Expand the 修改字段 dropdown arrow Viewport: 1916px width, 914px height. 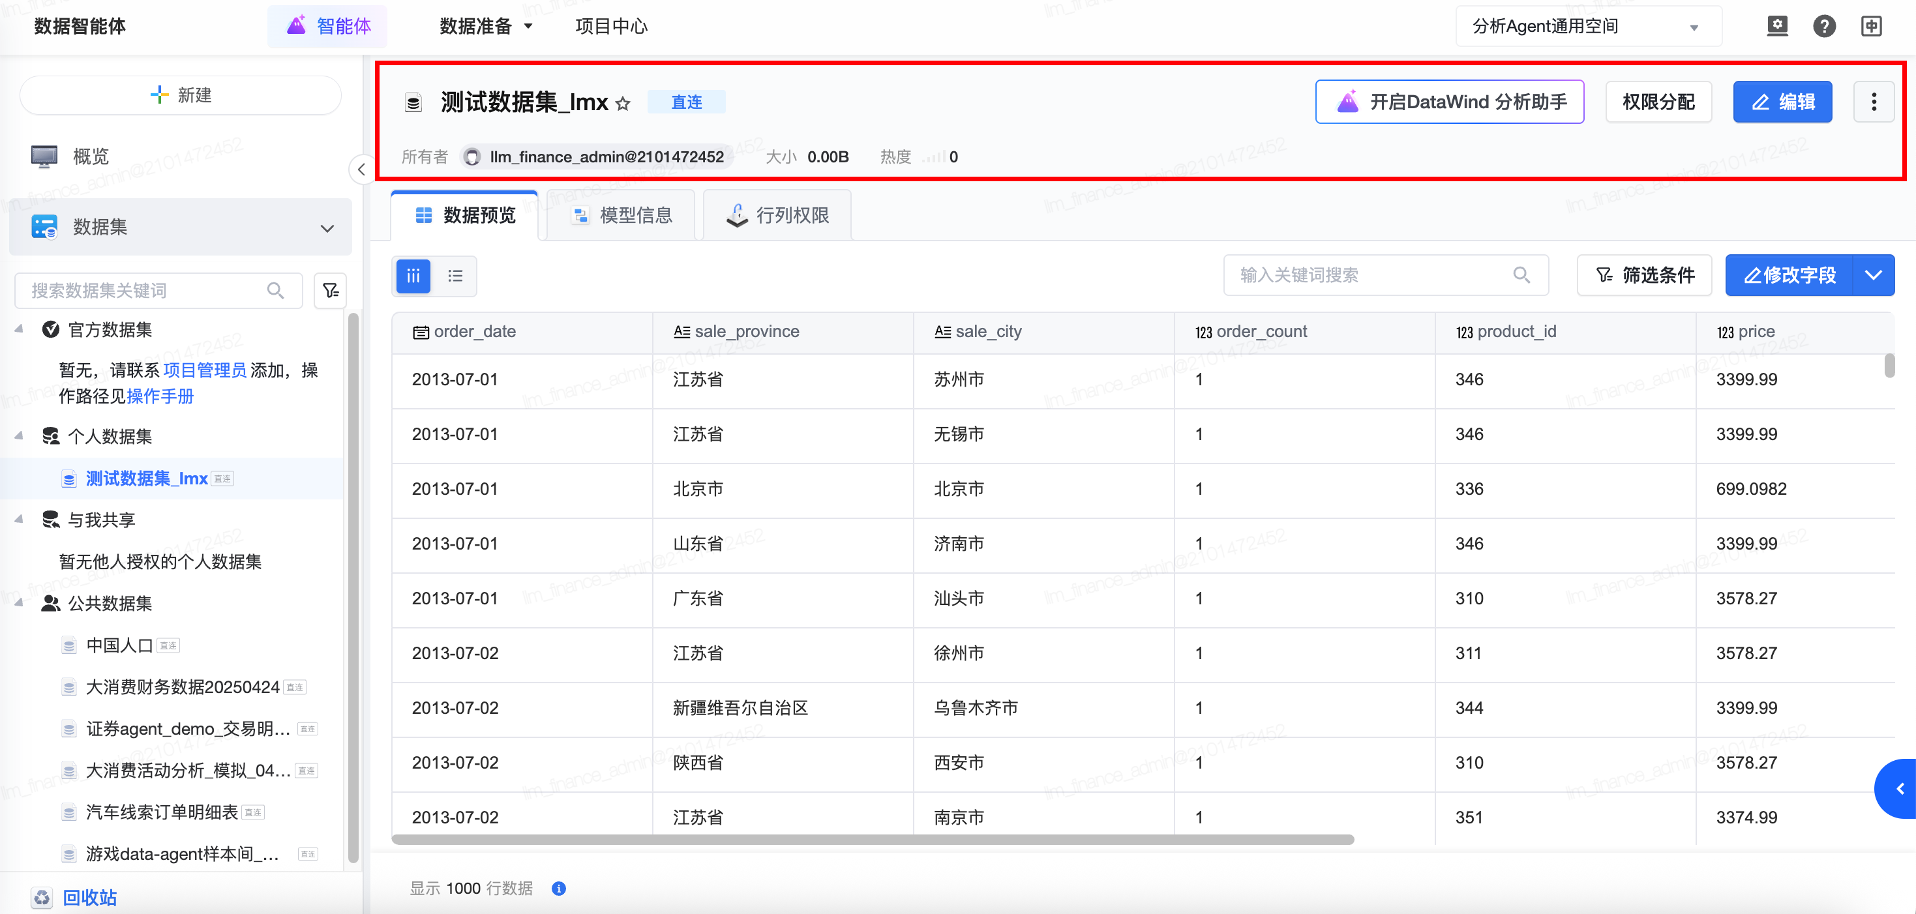[x=1874, y=275]
